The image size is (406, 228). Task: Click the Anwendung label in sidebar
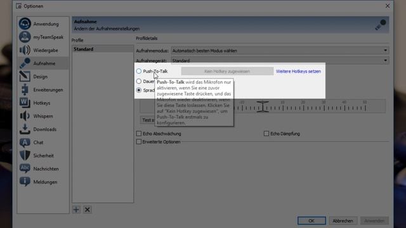click(x=46, y=24)
